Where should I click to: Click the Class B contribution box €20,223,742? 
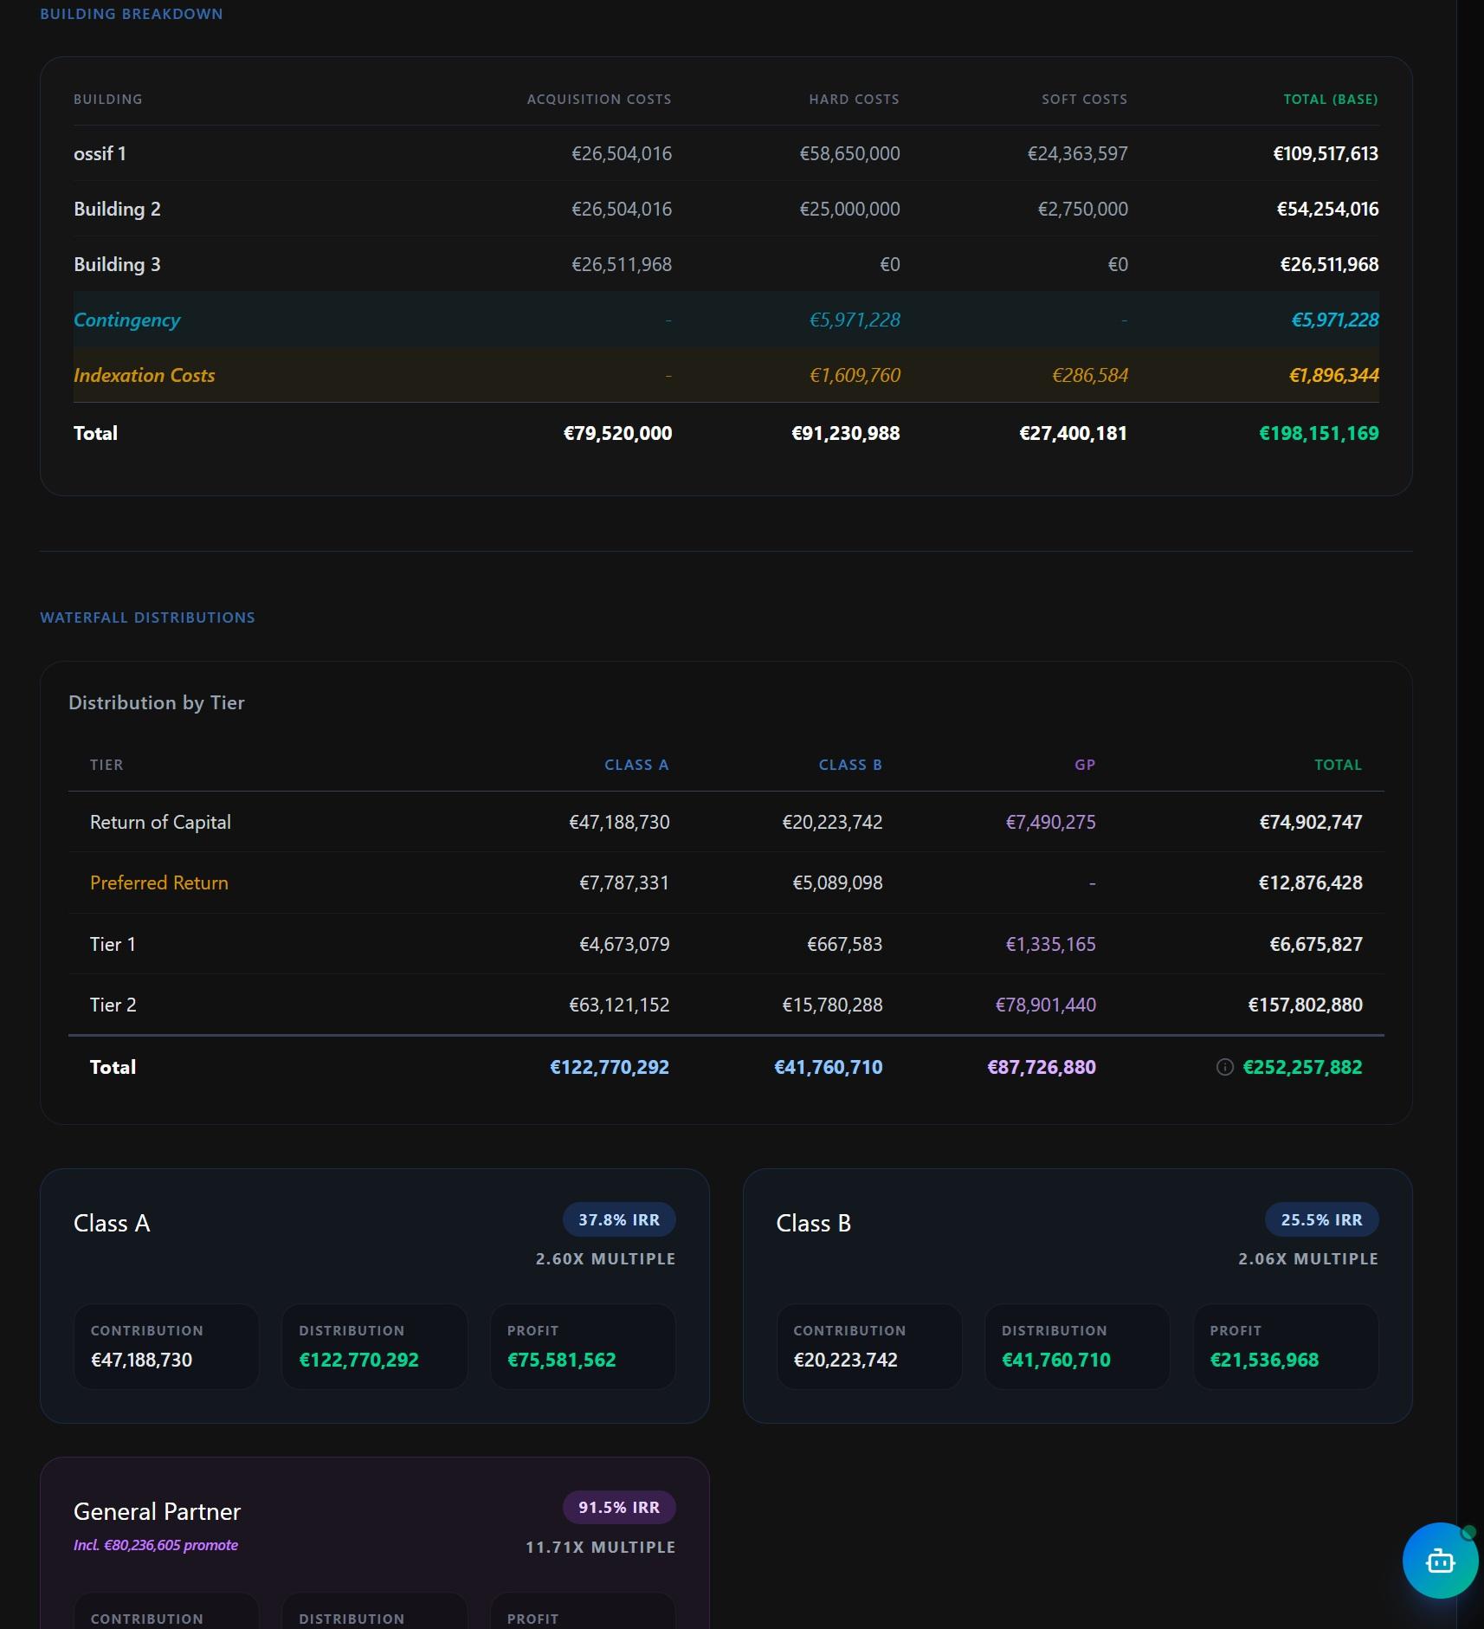coord(869,1347)
